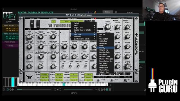Click the Filter envelope Amount knob

pos(118,66)
